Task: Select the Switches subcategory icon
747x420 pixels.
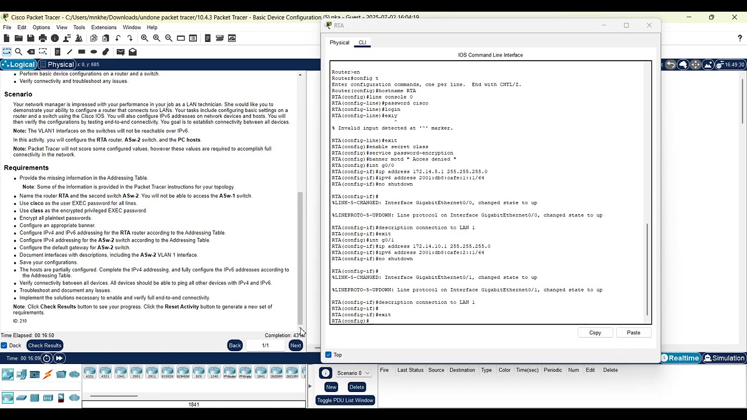Action: pyautogui.click(x=22, y=398)
